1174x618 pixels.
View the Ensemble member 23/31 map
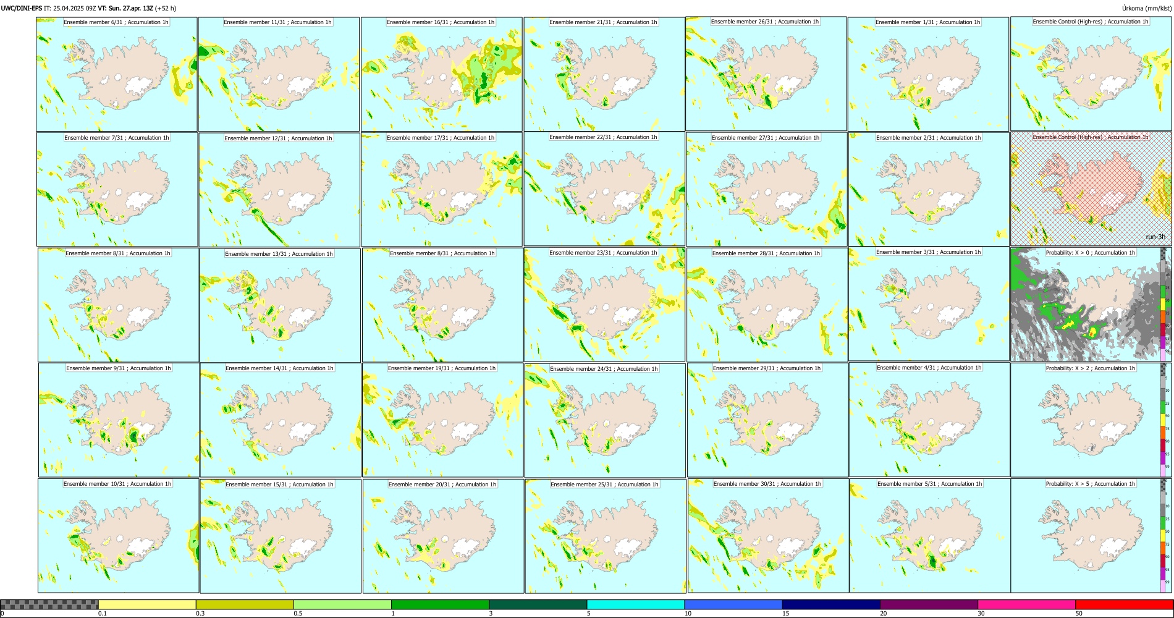click(x=604, y=305)
